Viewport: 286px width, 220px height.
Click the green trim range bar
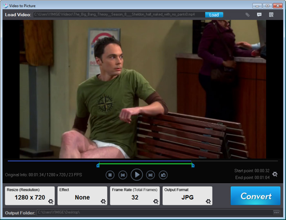tap(145, 164)
